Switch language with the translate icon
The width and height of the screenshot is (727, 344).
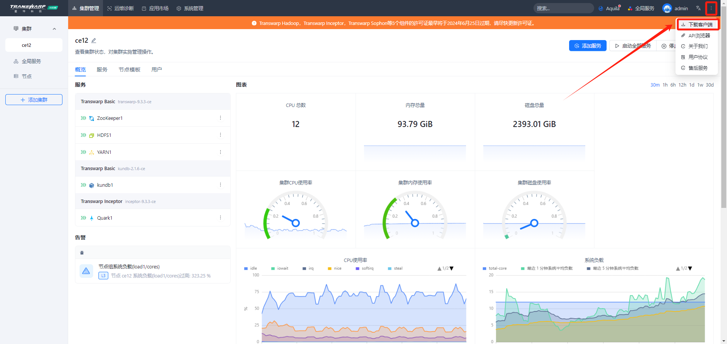pyautogui.click(x=698, y=8)
